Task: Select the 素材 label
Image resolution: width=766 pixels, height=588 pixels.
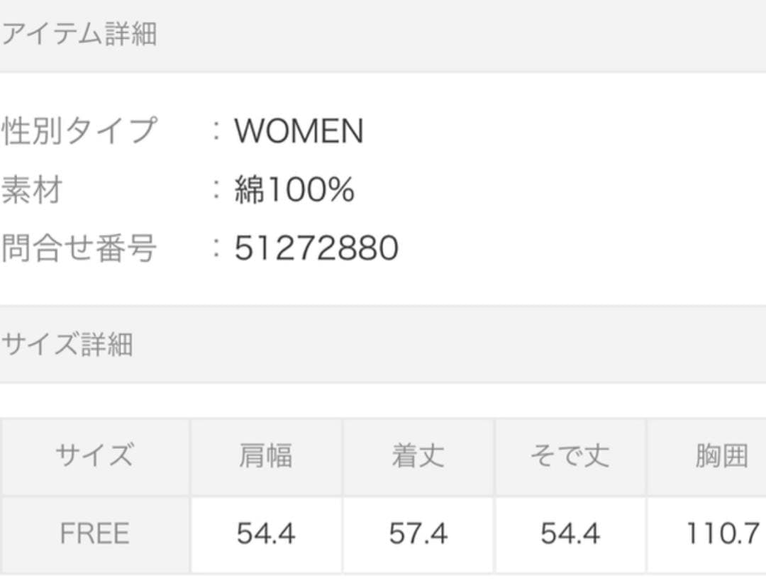Action: [33, 190]
